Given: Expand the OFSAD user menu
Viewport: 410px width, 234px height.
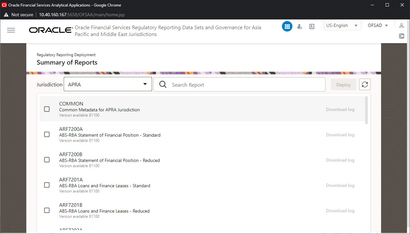Looking at the screenshot, I should [x=378, y=26].
